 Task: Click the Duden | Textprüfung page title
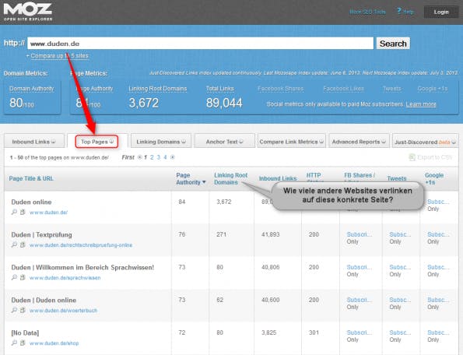[42, 235]
